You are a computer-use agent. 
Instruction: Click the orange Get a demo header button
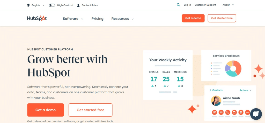[193, 18]
